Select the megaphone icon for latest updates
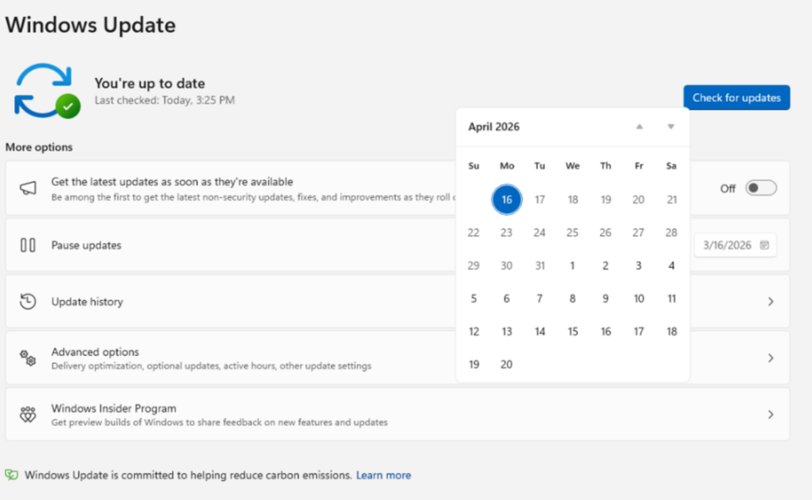812x500 pixels. coord(27,188)
